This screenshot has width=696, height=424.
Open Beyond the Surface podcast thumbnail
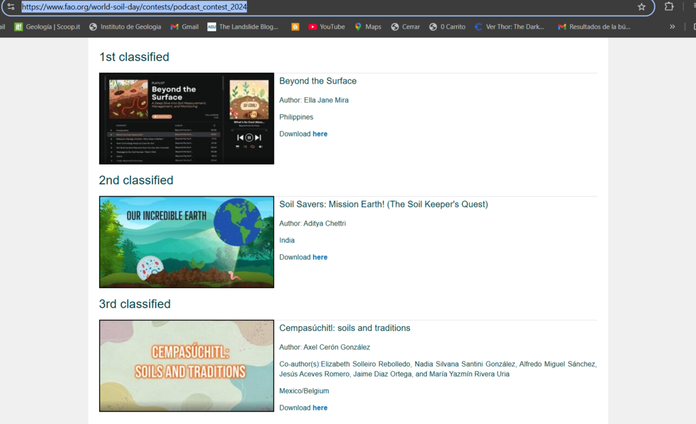(x=186, y=118)
